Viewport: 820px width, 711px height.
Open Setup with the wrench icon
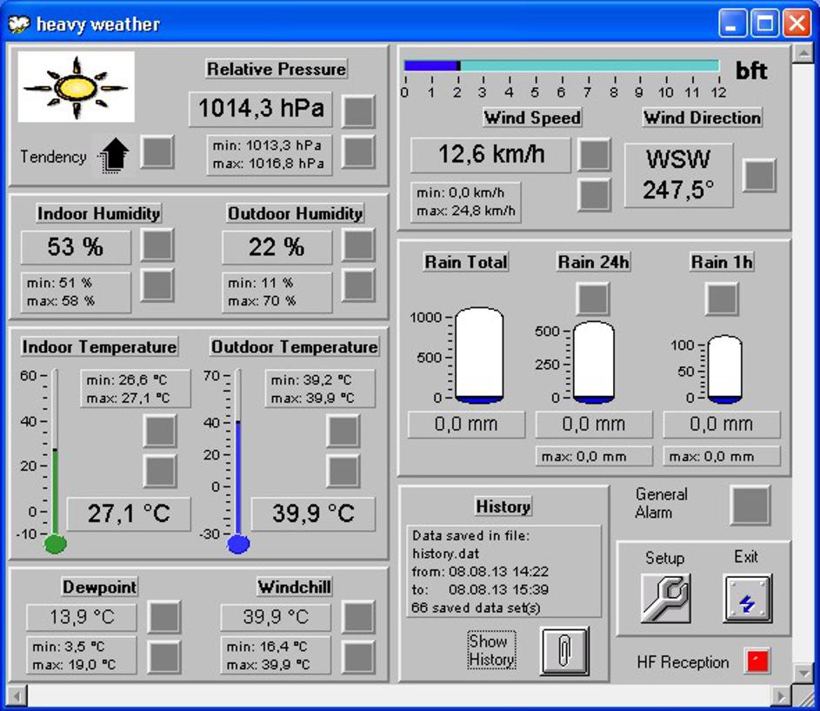click(x=665, y=598)
